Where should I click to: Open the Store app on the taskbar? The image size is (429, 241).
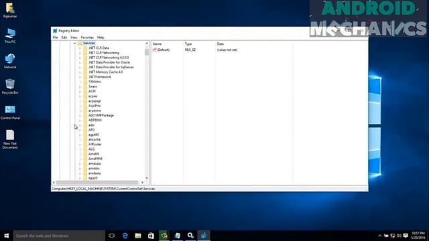point(151,236)
